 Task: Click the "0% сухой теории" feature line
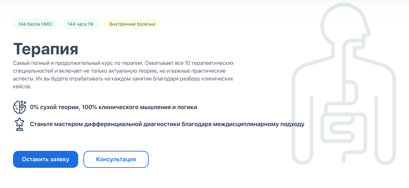click(x=55, y=107)
